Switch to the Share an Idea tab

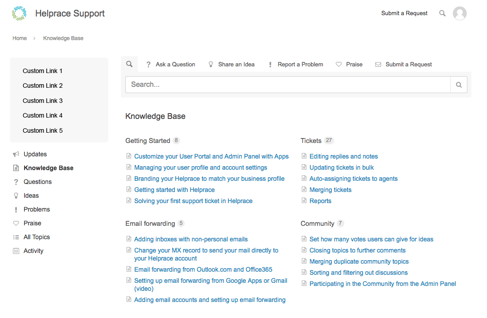pyautogui.click(x=232, y=64)
